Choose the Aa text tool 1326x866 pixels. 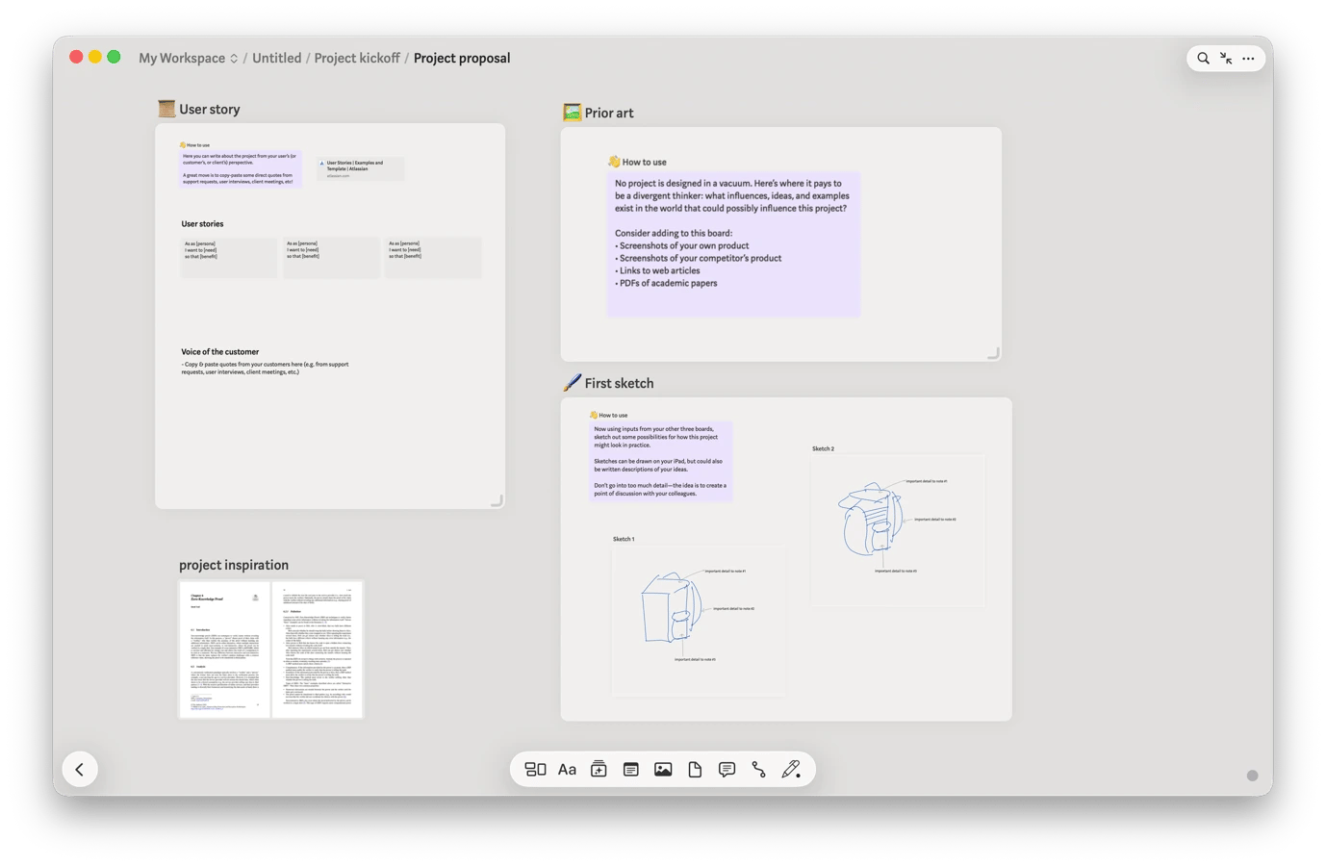(567, 770)
